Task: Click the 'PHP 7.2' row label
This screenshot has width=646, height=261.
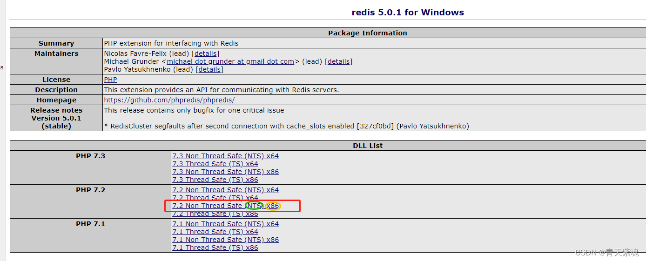Action: coord(91,190)
